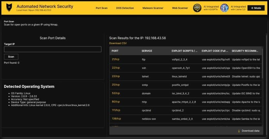Click the Scan button
The width and height of the screenshot is (269, 139).
(x=11, y=57)
